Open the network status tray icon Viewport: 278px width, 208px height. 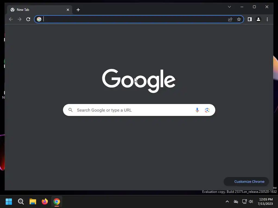click(245, 201)
